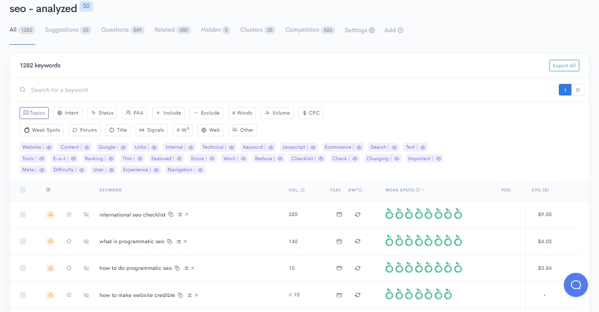Click the '320' volume value
Screen dimensions: 599x312
coord(293,215)
